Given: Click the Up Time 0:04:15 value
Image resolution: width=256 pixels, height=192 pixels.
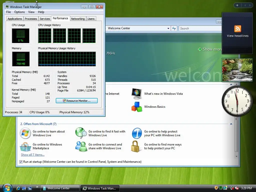Looking at the screenshot, I should (91, 87).
